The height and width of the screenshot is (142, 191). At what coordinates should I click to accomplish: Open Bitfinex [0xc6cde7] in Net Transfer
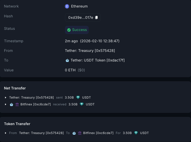click(x=35, y=104)
